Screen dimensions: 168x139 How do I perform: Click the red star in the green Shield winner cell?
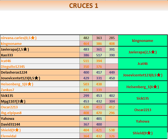pyautogui.click(x=149, y=133)
